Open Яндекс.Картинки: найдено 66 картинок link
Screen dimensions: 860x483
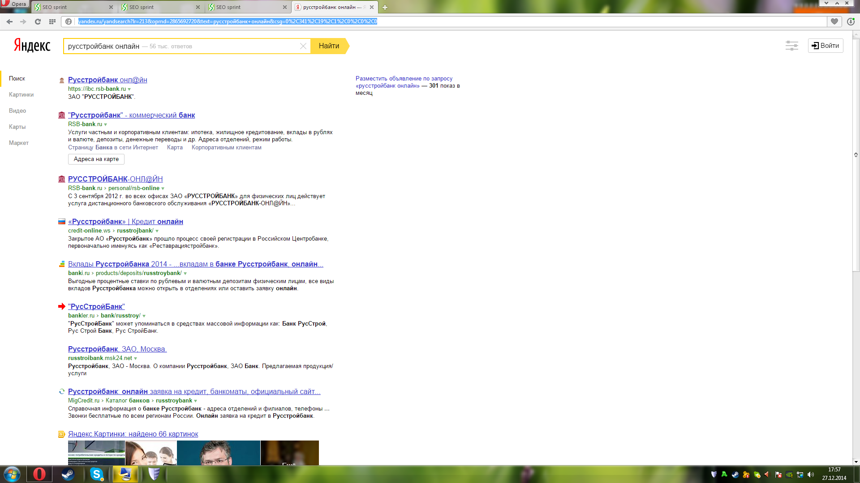pos(133,434)
